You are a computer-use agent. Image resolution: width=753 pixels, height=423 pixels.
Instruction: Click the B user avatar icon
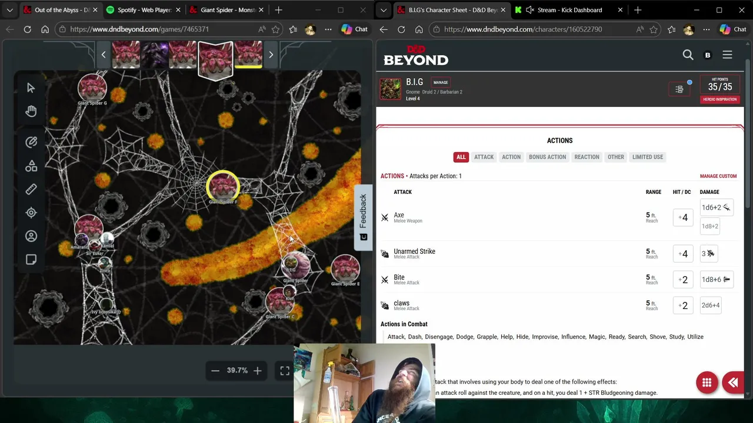708,55
